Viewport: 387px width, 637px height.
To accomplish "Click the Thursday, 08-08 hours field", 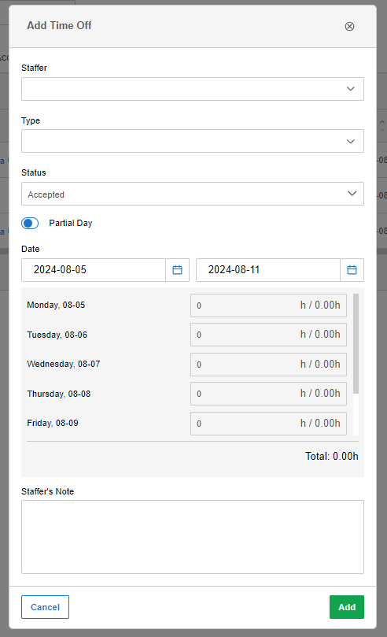I will click(x=268, y=394).
